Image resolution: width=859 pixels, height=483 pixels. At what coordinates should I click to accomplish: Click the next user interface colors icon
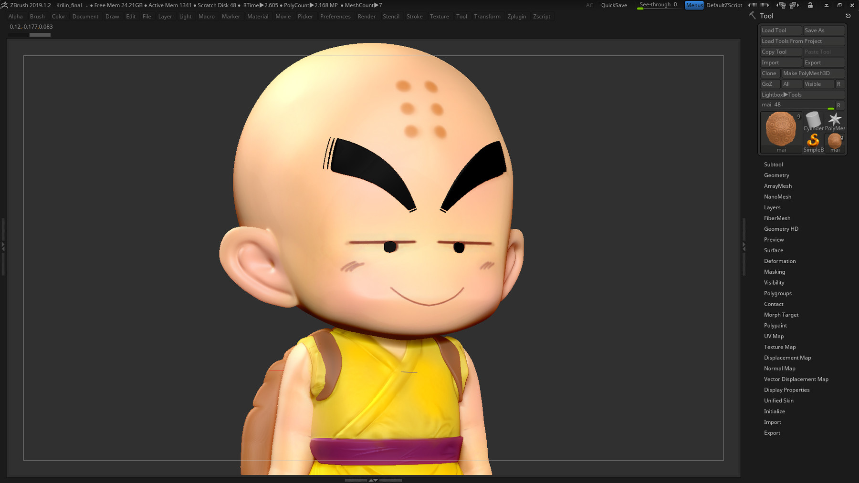pos(794,5)
